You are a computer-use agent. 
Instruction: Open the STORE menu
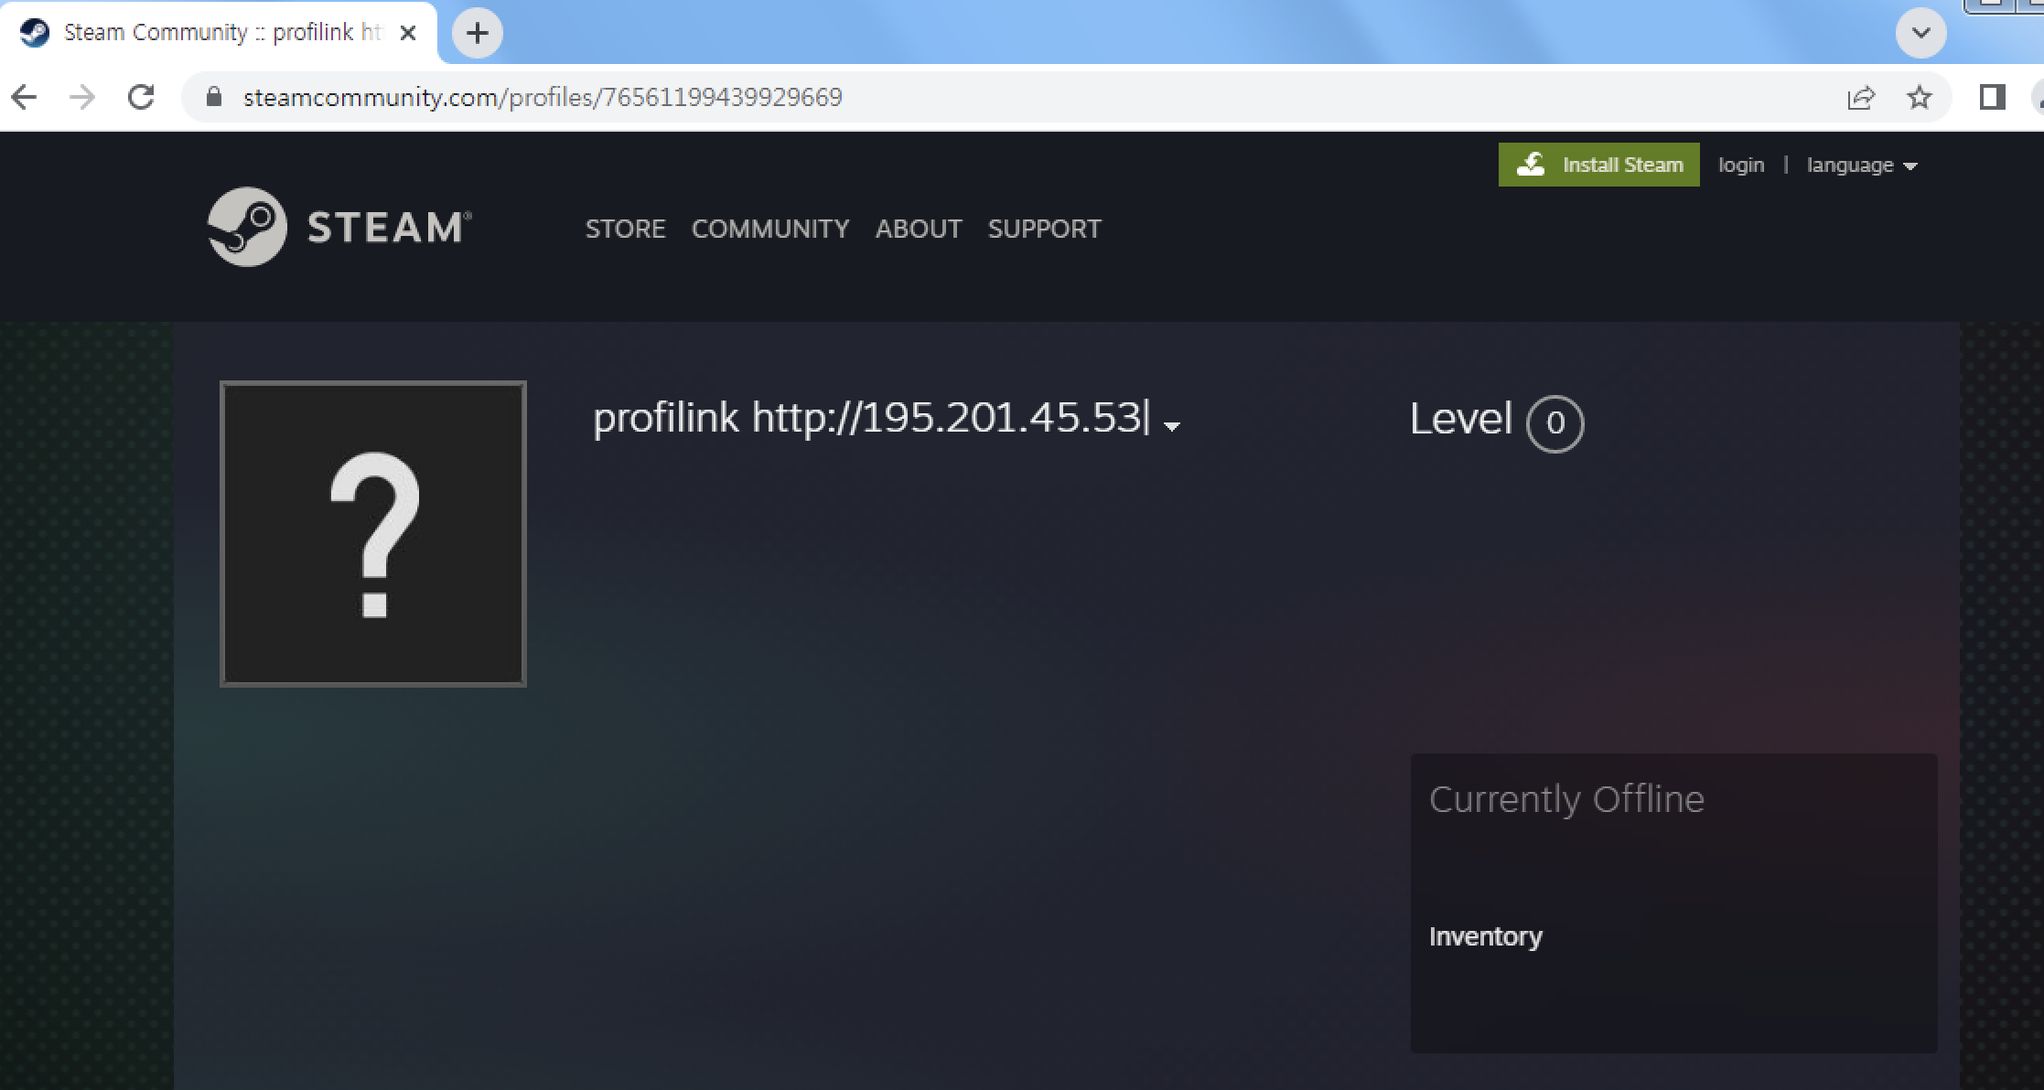point(625,229)
